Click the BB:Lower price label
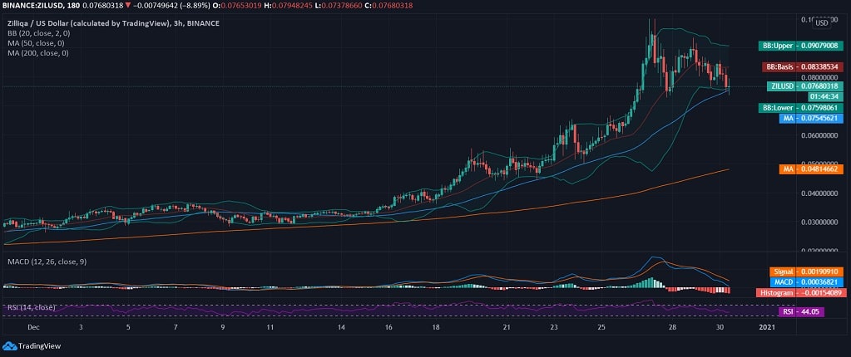Image resolution: width=851 pixels, height=357 pixels. click(799, 107)
